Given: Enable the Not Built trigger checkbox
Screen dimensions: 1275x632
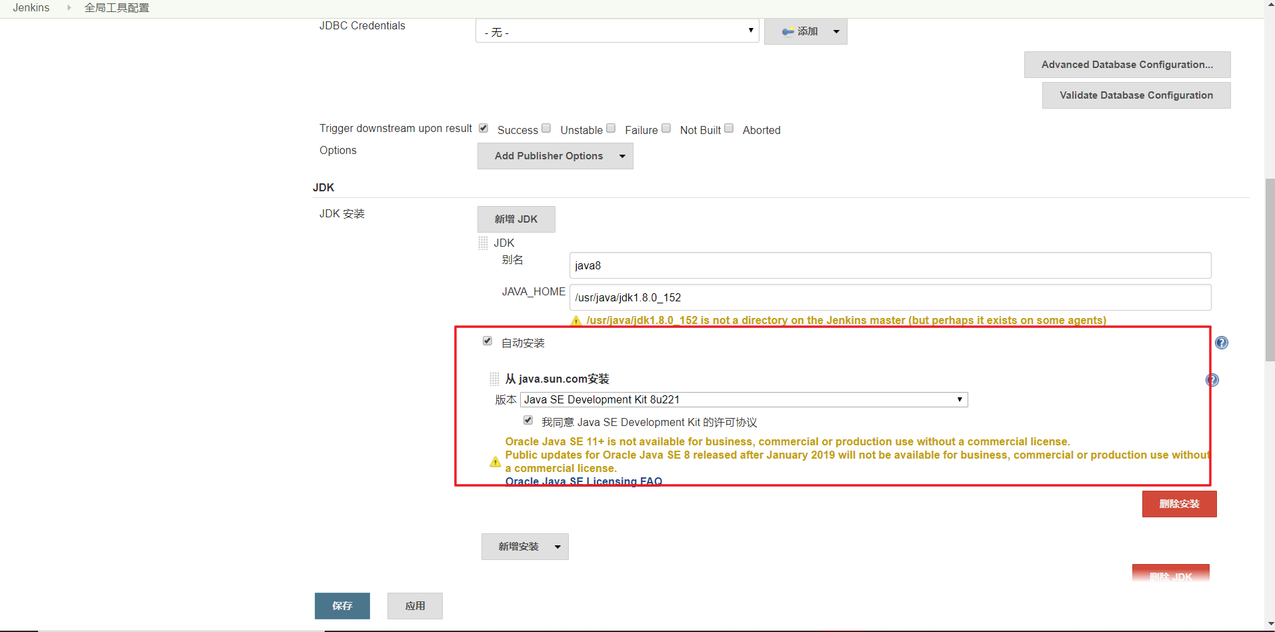Looking at the screenshot, I should point(666,128).
